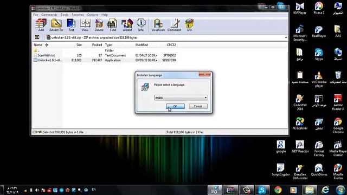
Task: Click the CodeWall 2010 desktop icon
Action: pyautogui.click(x=300, y=102)
